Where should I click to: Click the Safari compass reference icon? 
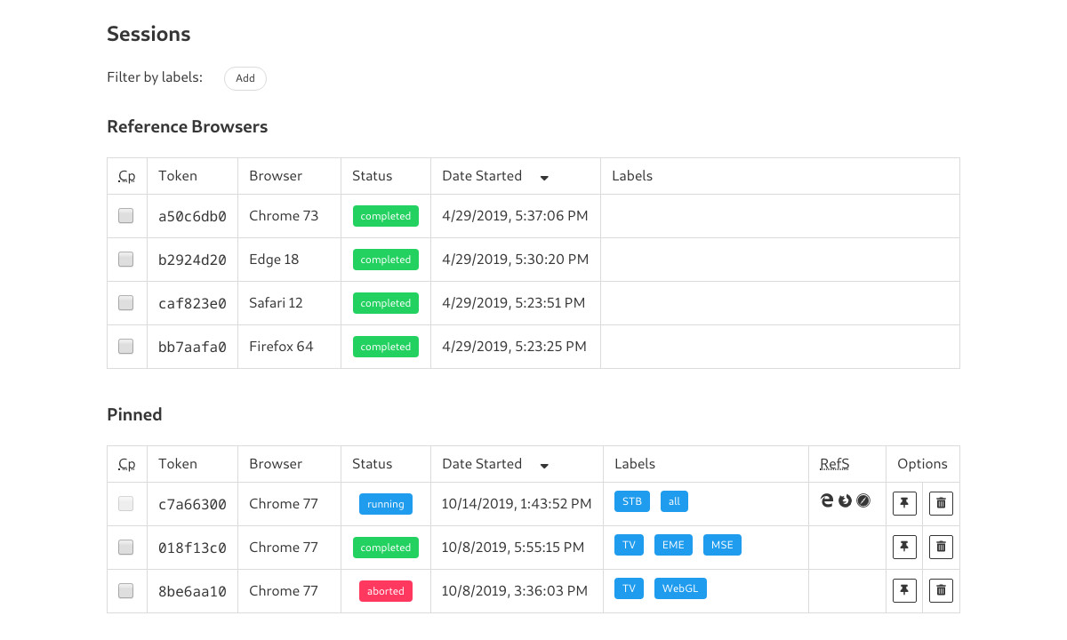863,501
